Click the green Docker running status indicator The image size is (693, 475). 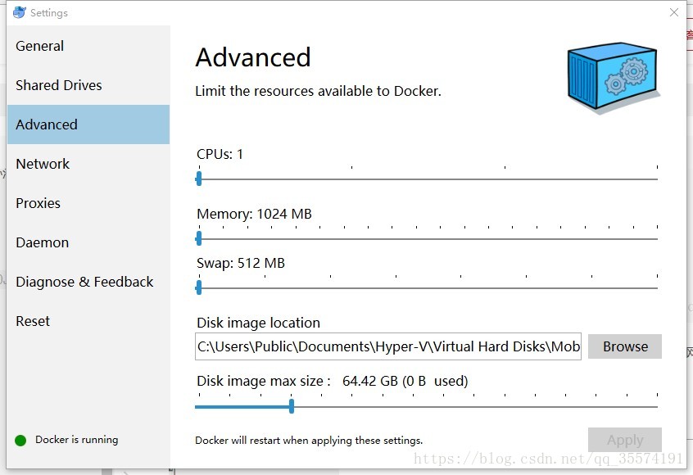(x=20, y=440)
